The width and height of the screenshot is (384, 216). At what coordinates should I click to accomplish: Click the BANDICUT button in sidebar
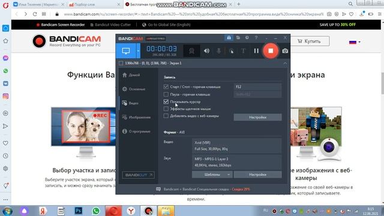click(x=139, y=175)
